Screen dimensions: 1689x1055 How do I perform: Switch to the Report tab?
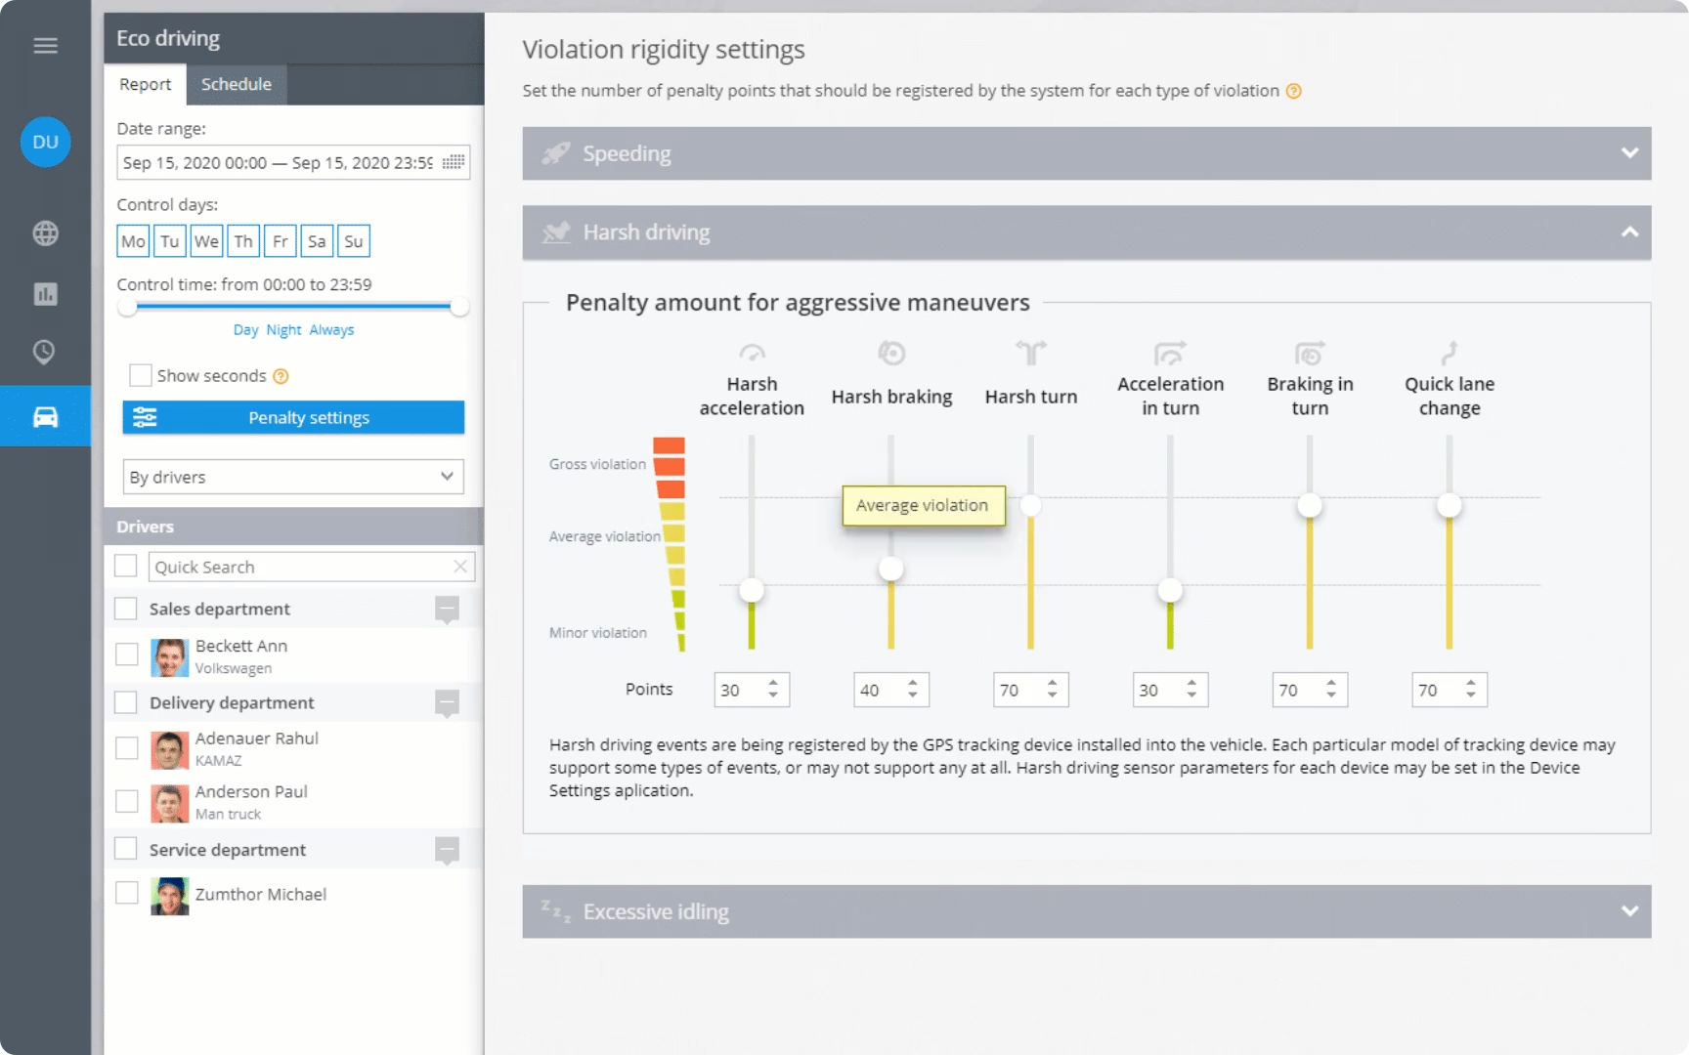(146, 84)
